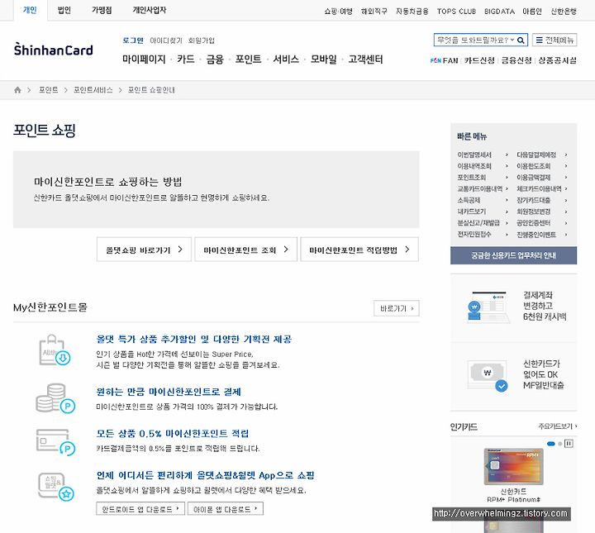Open 주요카드보기 arrow link
This screenshot has width=595, height=533.
(x=558, y=426)
